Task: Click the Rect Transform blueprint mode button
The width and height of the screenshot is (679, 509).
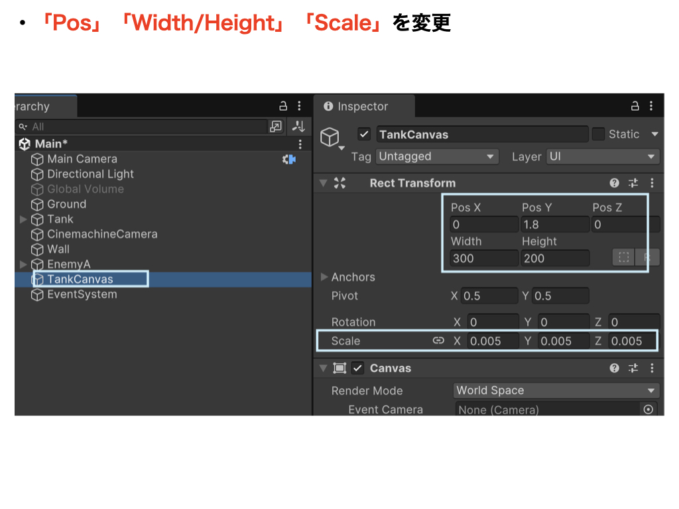Action: coord(623,258)
